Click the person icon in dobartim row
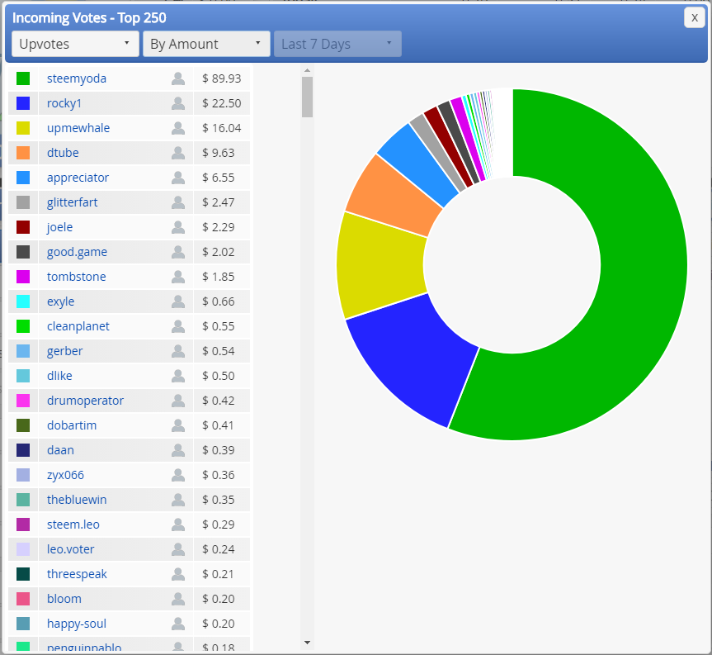The width and height of the screenshot is (712, 655). pos(178,425)
